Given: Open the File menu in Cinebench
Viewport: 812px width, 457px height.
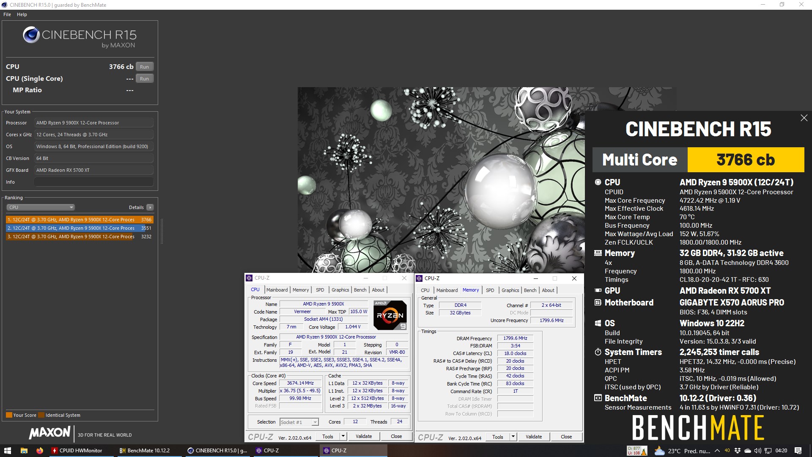Looking at the screenshot, I should [7, 14].
